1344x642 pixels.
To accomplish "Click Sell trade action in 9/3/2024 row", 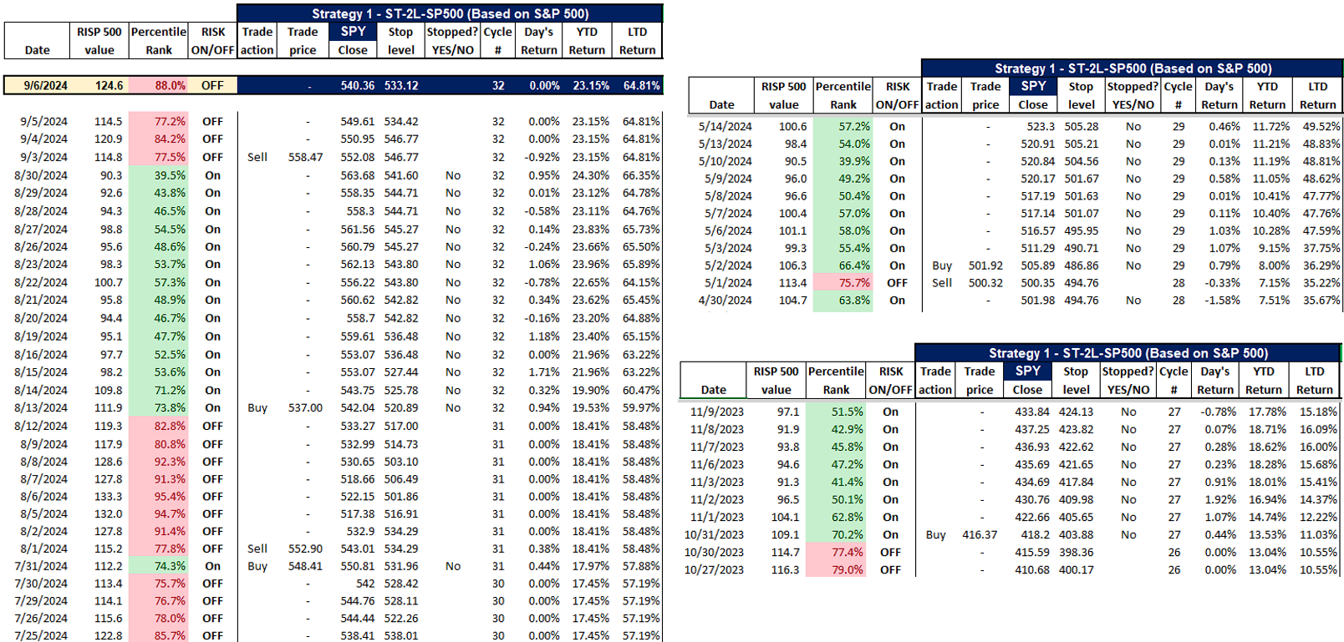I will [x=257, y=157].
